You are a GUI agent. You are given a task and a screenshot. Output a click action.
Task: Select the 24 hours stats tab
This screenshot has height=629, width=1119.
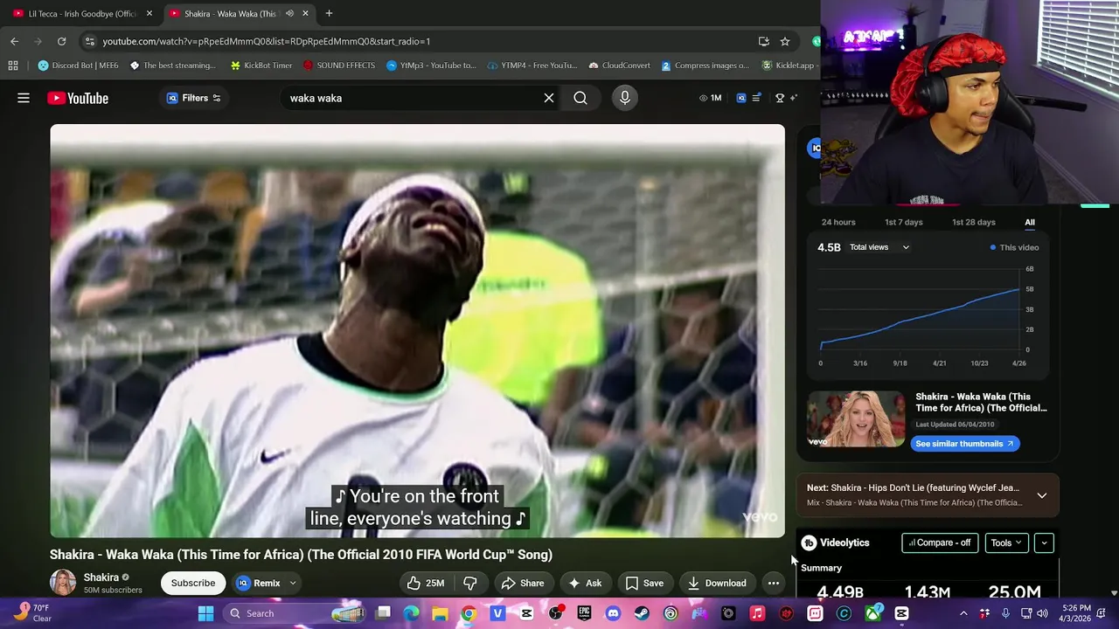click(x=838, y=223)
